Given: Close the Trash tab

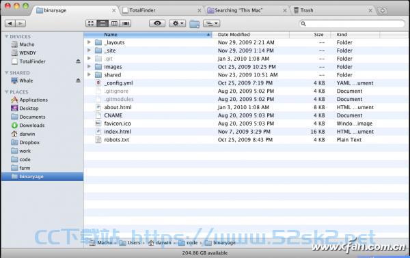Looking at the screenshot, I should [x=370, y=10].
